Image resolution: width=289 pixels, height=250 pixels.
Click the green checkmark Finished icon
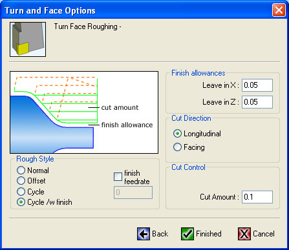[x=187, y=234]
